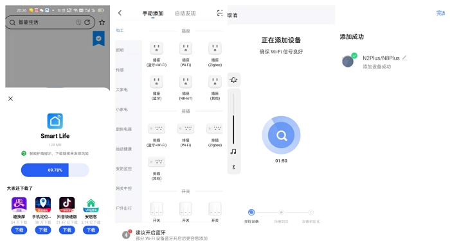The image size is (450, 252).
Task: Choose 排插 (蓝牙+Wi-Fi) power strip icon
Action: pos(156,128)
